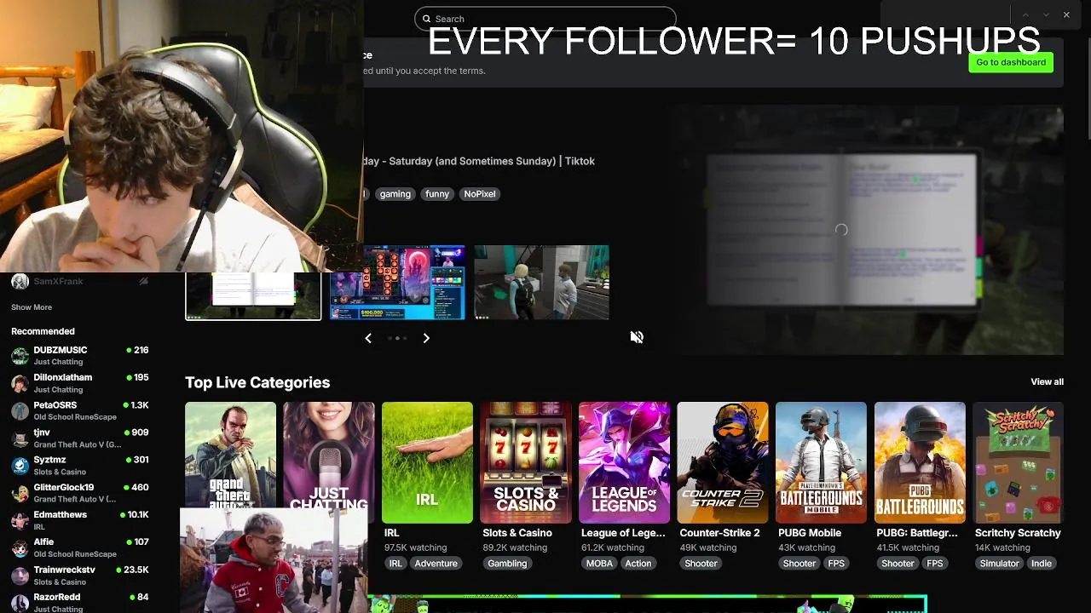Open Edmatthews channel avatar
The image size is (1091, 613).
[x=20, y=520]
